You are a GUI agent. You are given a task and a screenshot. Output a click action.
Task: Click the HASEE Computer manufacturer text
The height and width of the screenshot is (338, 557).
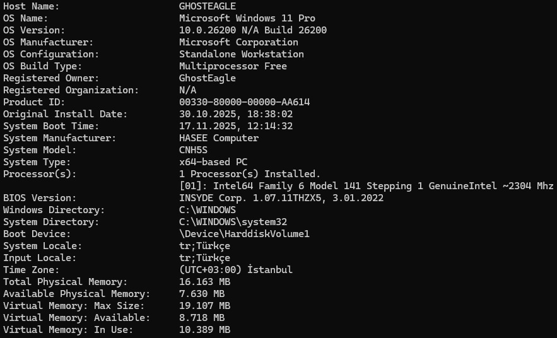point(218,138)
